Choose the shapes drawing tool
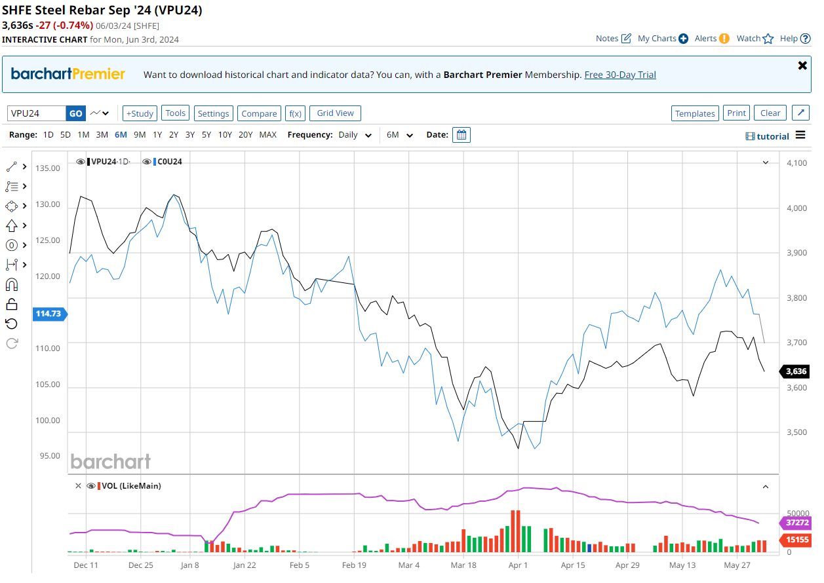The width and height of the screenshot is (824, 583). click(x=11, y=206)
